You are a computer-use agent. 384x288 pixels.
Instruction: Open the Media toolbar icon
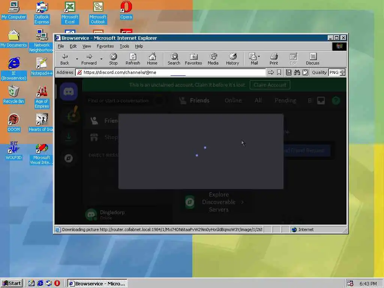point(213,57)
